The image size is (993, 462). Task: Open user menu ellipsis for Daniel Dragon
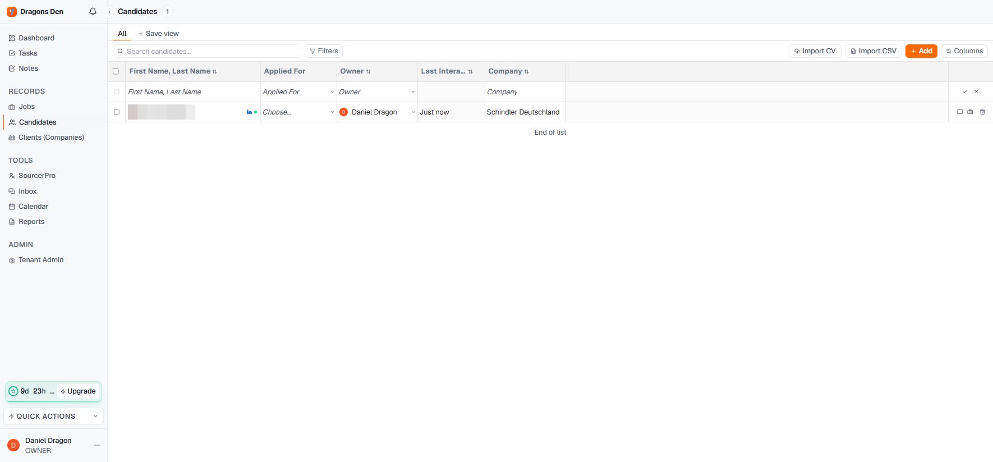pyautogui.click(x=97, y=445)
